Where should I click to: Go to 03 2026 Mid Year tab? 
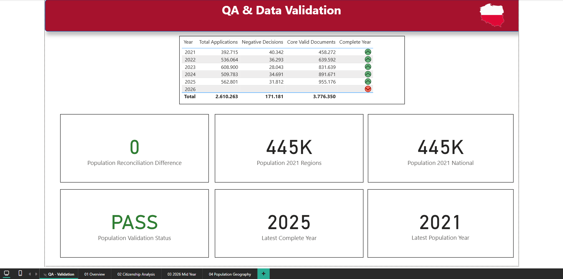(182, 274)
